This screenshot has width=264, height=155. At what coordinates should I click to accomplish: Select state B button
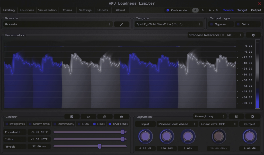coord(203,10)
